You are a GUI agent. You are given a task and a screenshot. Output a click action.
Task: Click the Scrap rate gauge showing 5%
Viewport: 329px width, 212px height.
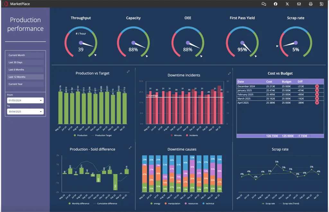[x=296, y=42]
